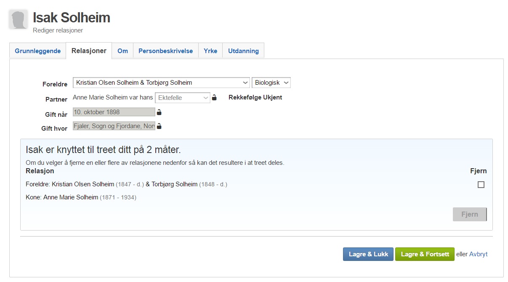This screenshot has width=508, height=282.
Task: Click lock icon beside Ektefelle dropdown
Action: tap(214, 98)
